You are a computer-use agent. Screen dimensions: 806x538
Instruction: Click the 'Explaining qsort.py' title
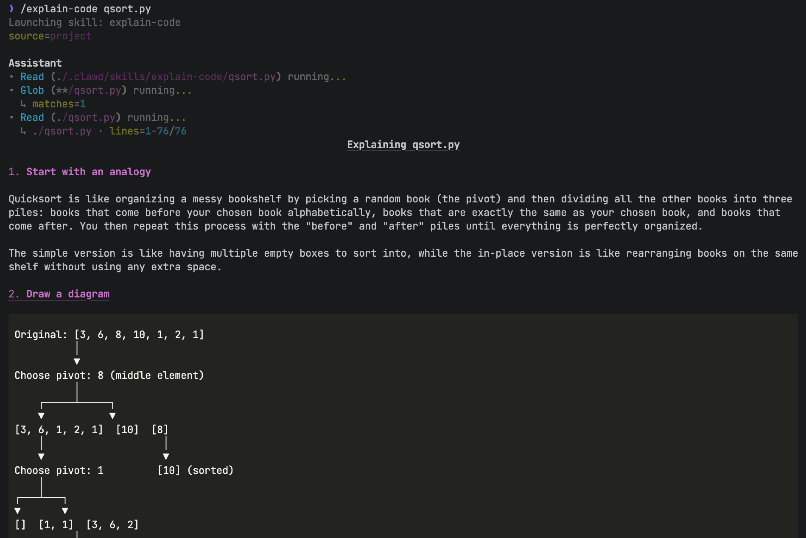(403, 145)
